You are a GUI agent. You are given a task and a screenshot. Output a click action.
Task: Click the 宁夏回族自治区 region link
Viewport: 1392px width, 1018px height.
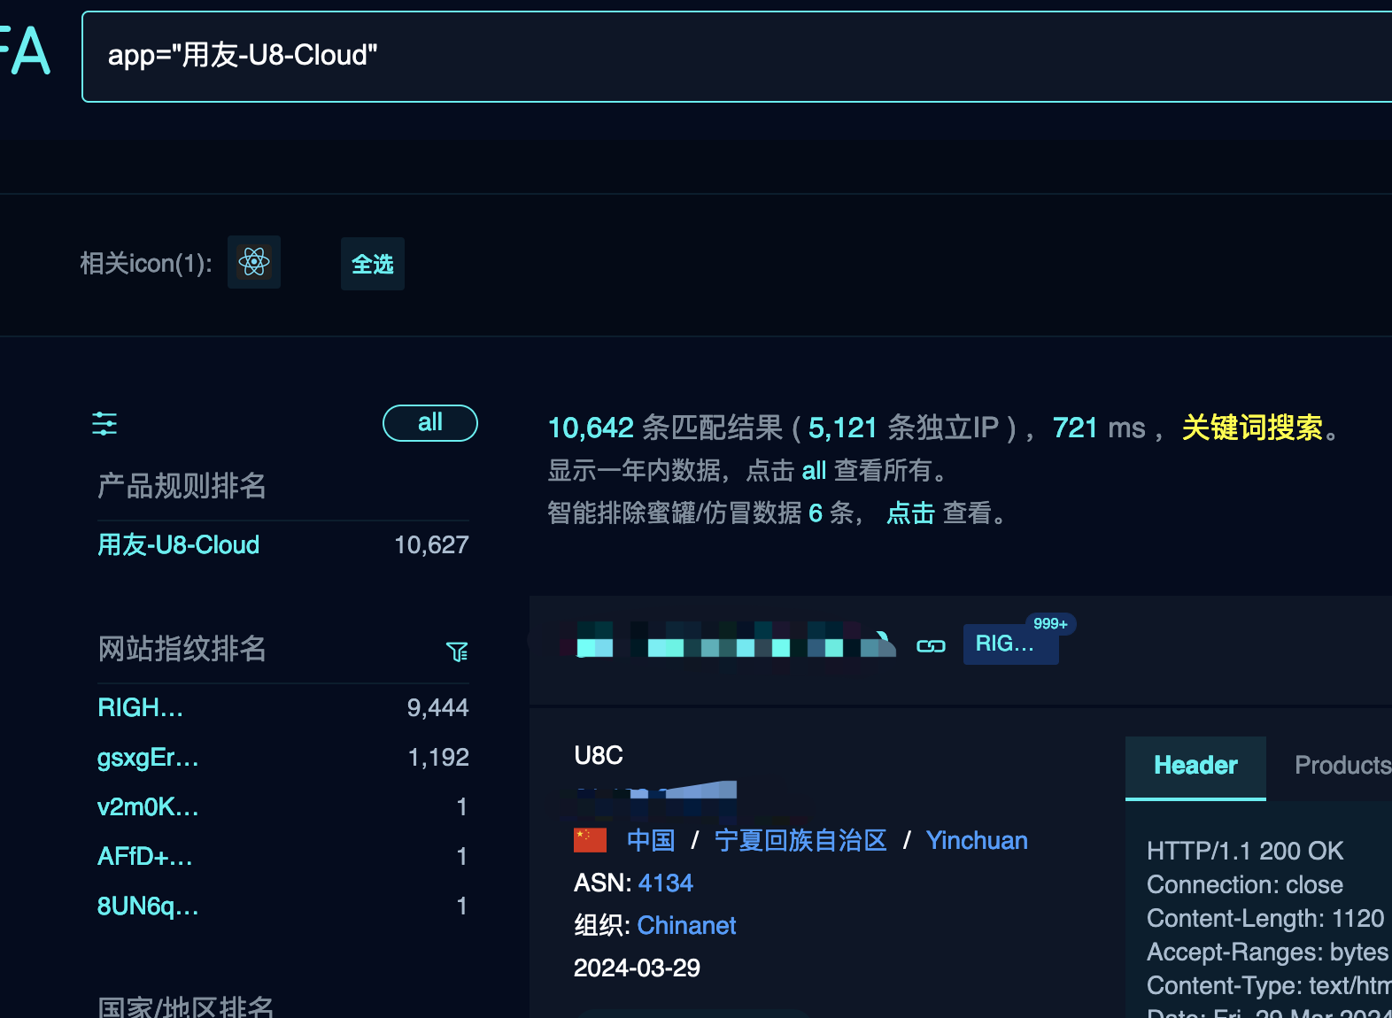800,840
